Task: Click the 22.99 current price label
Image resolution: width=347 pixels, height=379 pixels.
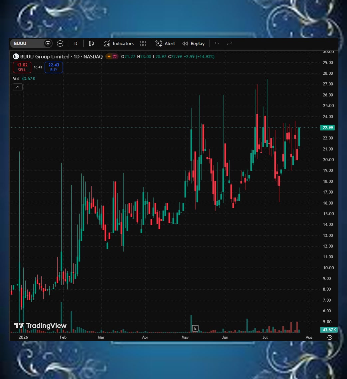Action: click(328, 128)
